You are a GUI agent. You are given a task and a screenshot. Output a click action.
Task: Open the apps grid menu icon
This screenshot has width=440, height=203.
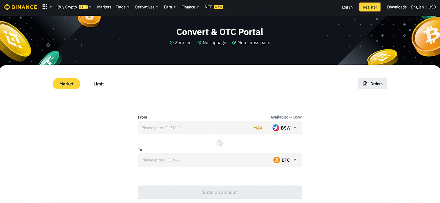(x=45, y=7)
